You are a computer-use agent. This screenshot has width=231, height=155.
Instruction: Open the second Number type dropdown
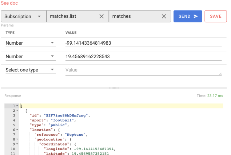[x=31, y=57]
